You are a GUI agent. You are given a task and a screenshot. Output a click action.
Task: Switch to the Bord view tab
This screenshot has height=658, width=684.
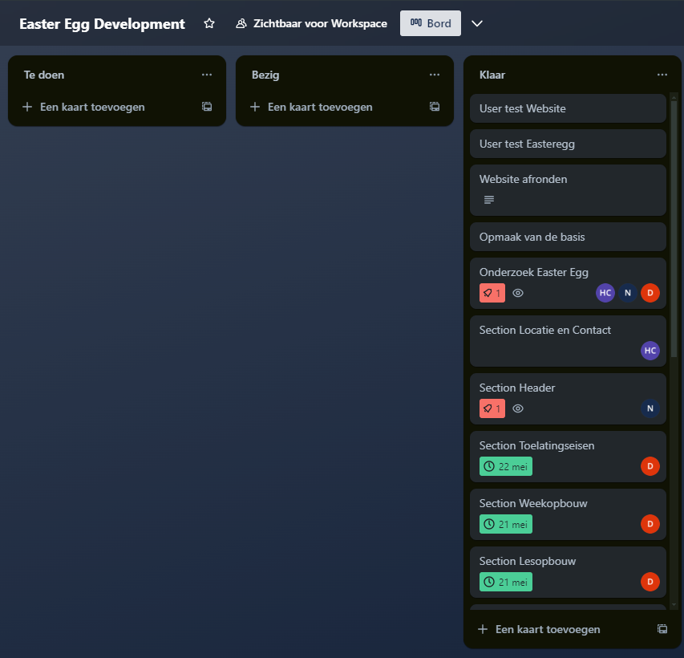click(431, 24)
